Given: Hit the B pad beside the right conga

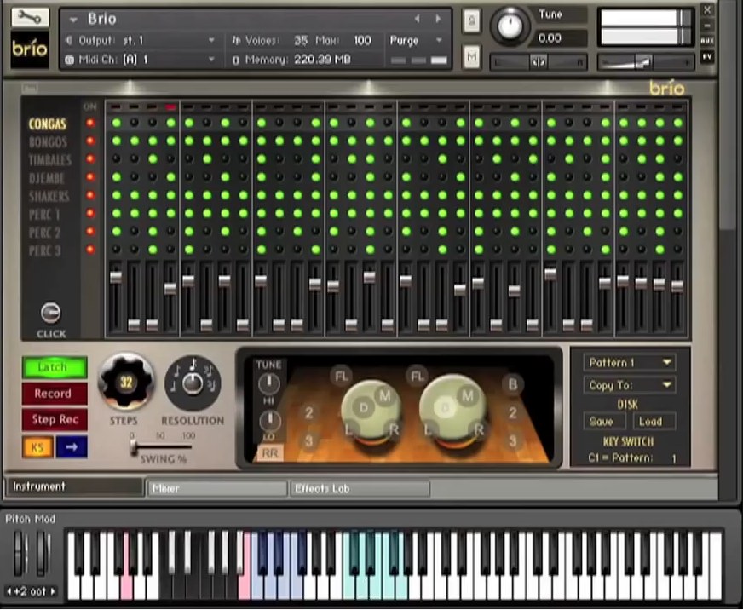Looking at the screenshot, I should 513,384.
